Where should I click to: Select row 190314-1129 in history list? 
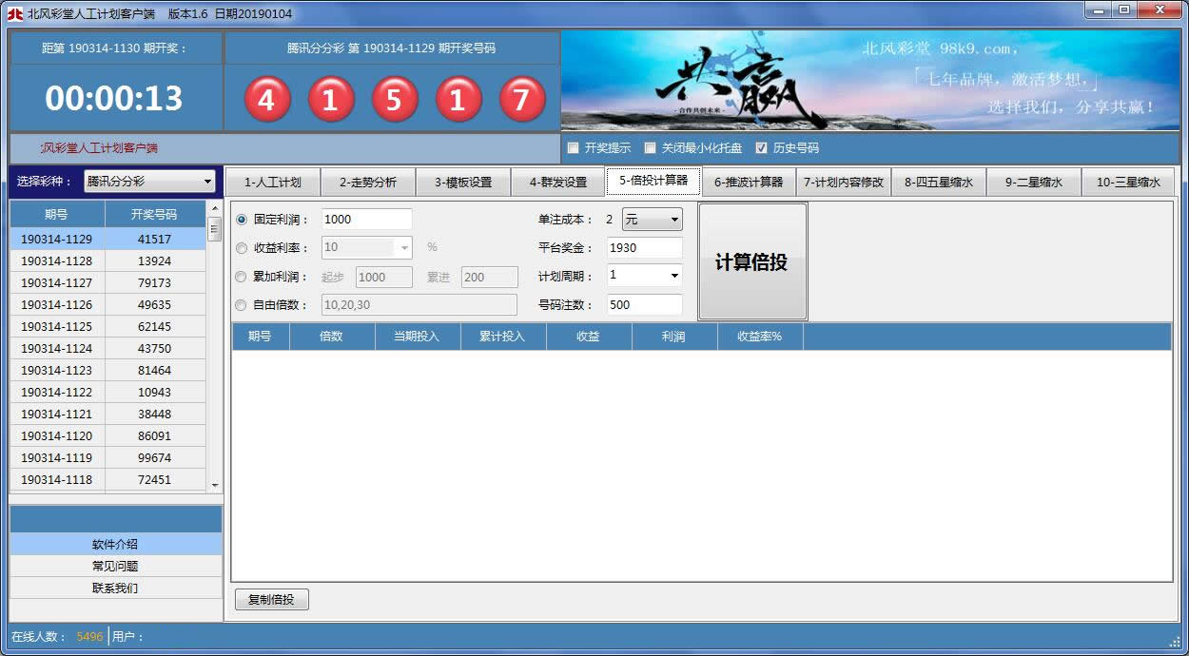point(107,240)
